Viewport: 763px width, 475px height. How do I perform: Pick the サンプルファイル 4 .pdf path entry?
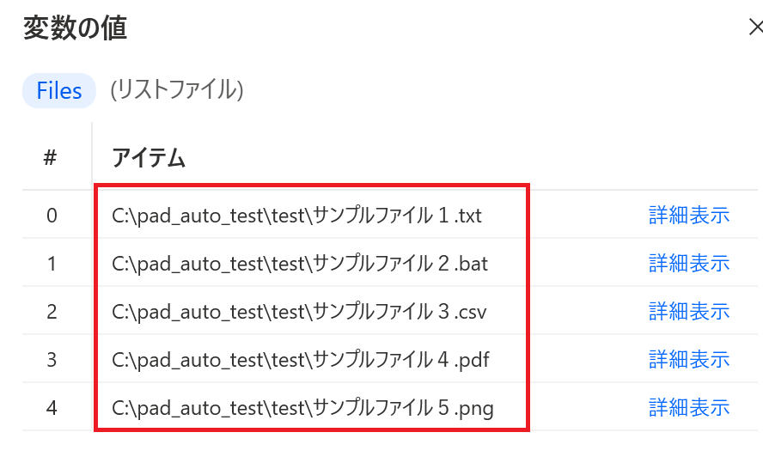coord(300,359)
